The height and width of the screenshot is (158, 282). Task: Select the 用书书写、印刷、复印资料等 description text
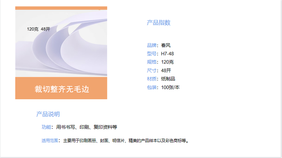coord(86,127)
